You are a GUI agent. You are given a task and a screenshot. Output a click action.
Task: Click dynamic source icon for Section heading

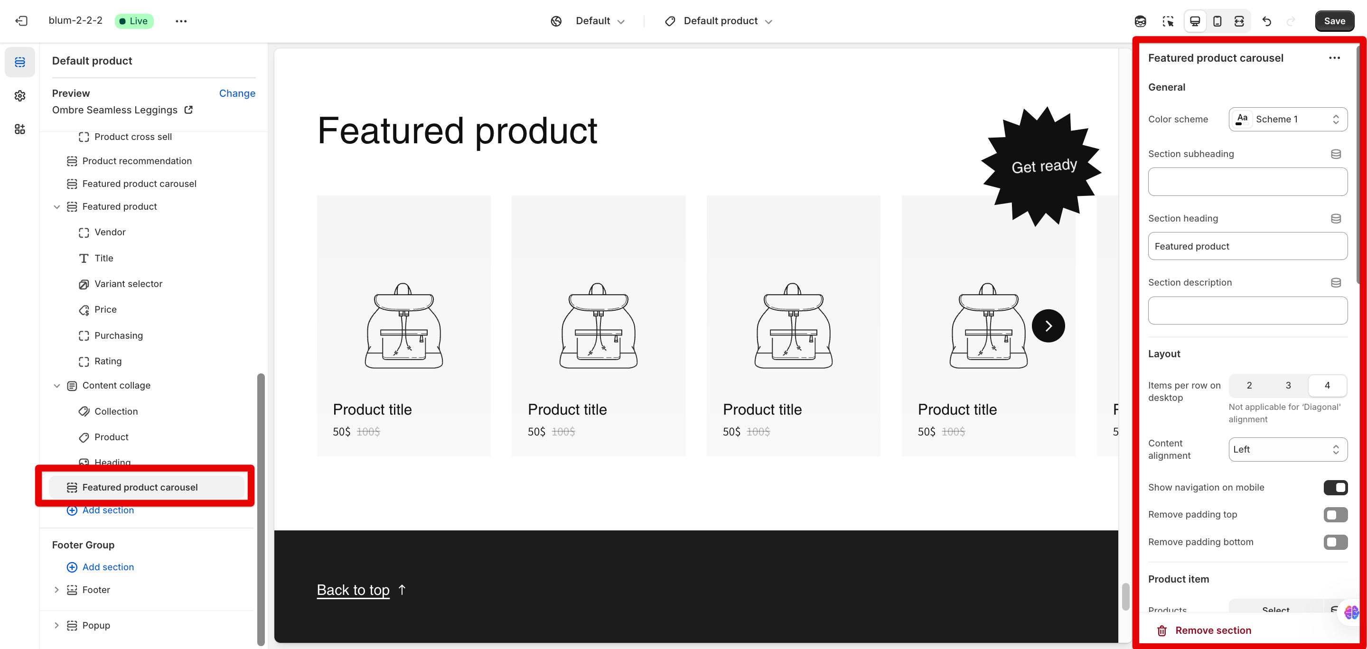tap(1335, 218)
